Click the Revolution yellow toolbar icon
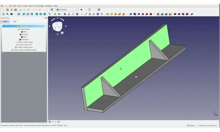Image resolution: width=220 pixels, height=132 pixels. click(x=111, y=14)
